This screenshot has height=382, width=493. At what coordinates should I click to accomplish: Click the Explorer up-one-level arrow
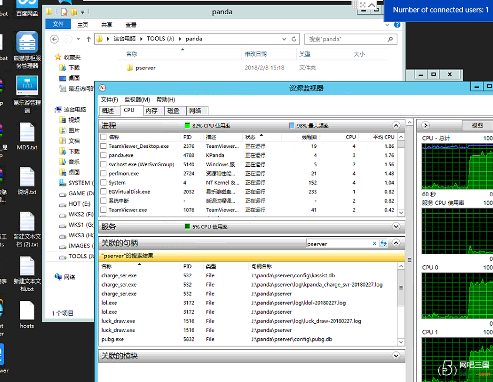89,39
